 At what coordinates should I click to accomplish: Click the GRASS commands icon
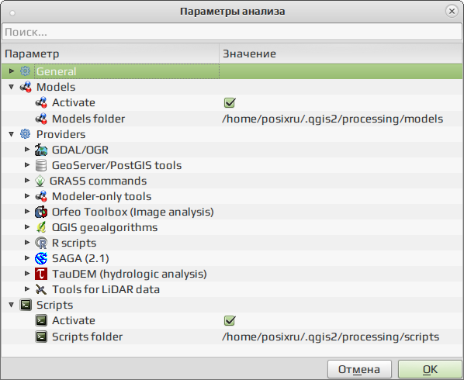pyautogui.click(x=40, y=181)
